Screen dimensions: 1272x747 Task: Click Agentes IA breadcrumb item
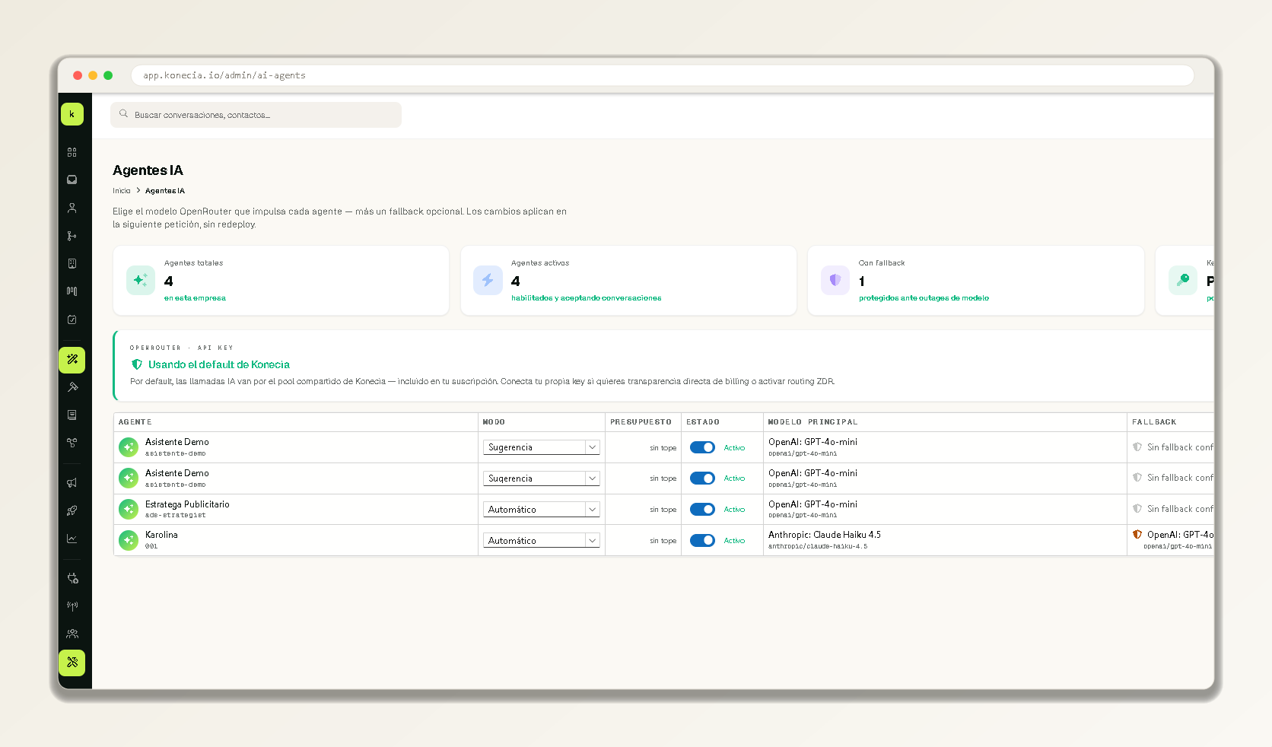point(165,191)
